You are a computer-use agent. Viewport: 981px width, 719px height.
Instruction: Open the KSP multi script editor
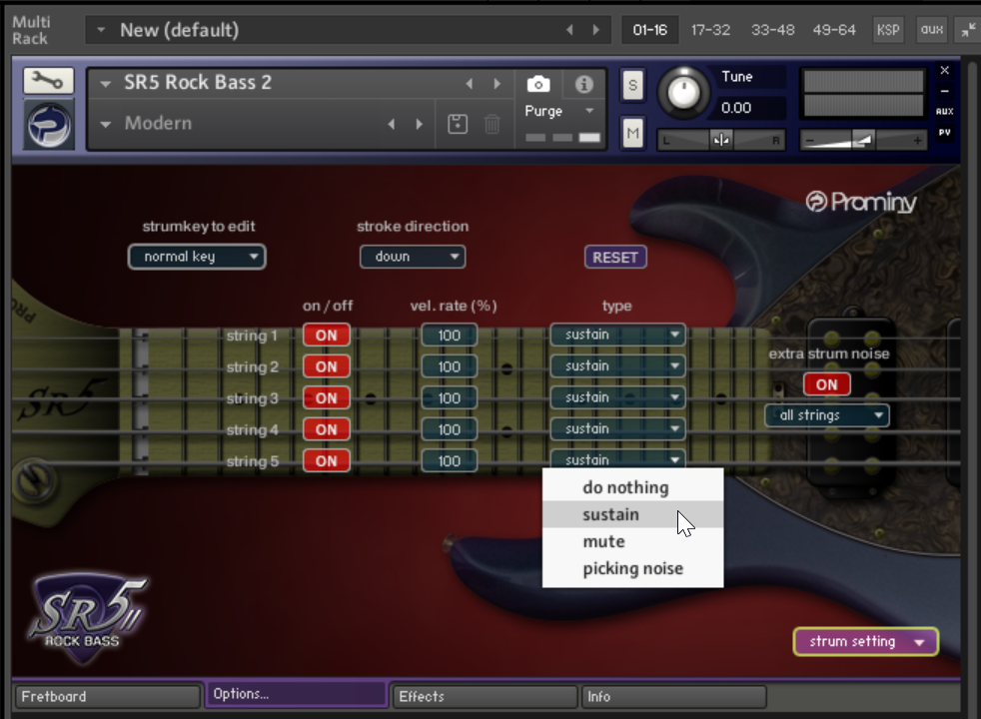tap(888, 30)
